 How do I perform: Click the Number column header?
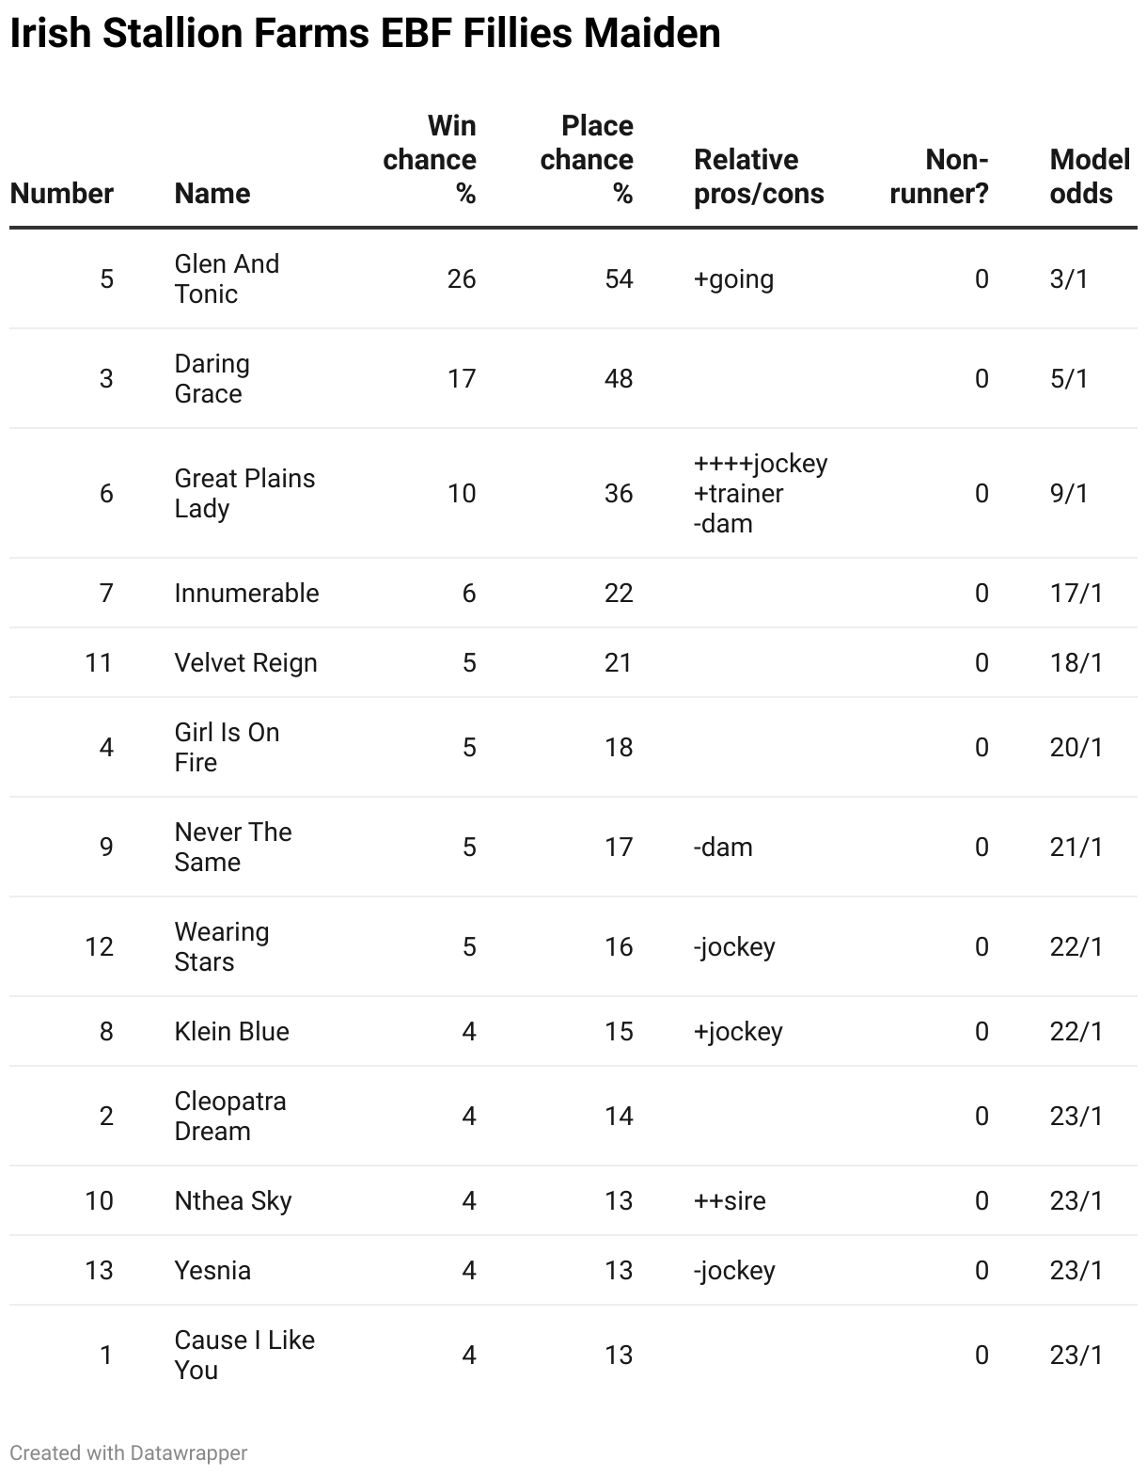pyautogui.click(x=61, y=193)
